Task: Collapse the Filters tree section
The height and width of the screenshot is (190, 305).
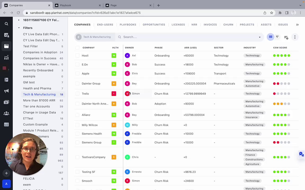Action: point(19,28)
